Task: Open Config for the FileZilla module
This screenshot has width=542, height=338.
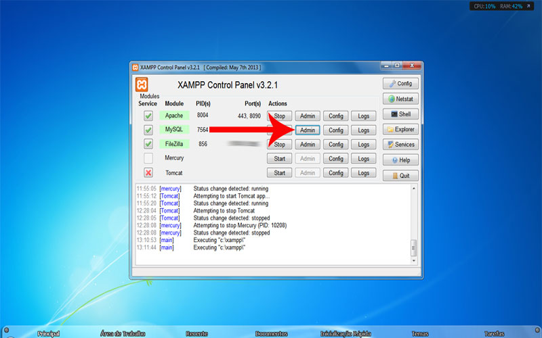Action: point(335,144)
